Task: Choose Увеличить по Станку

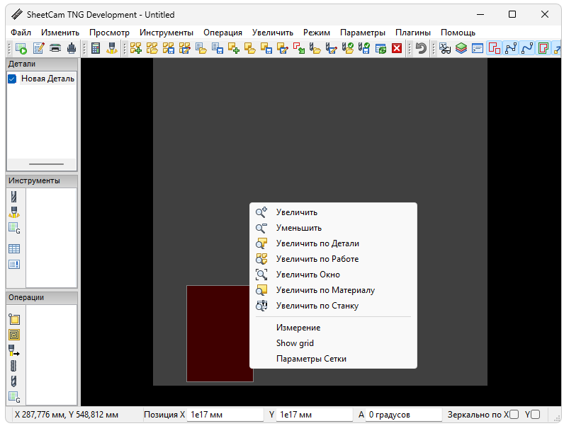Action: pyautogui.click(x=334, y=306)
